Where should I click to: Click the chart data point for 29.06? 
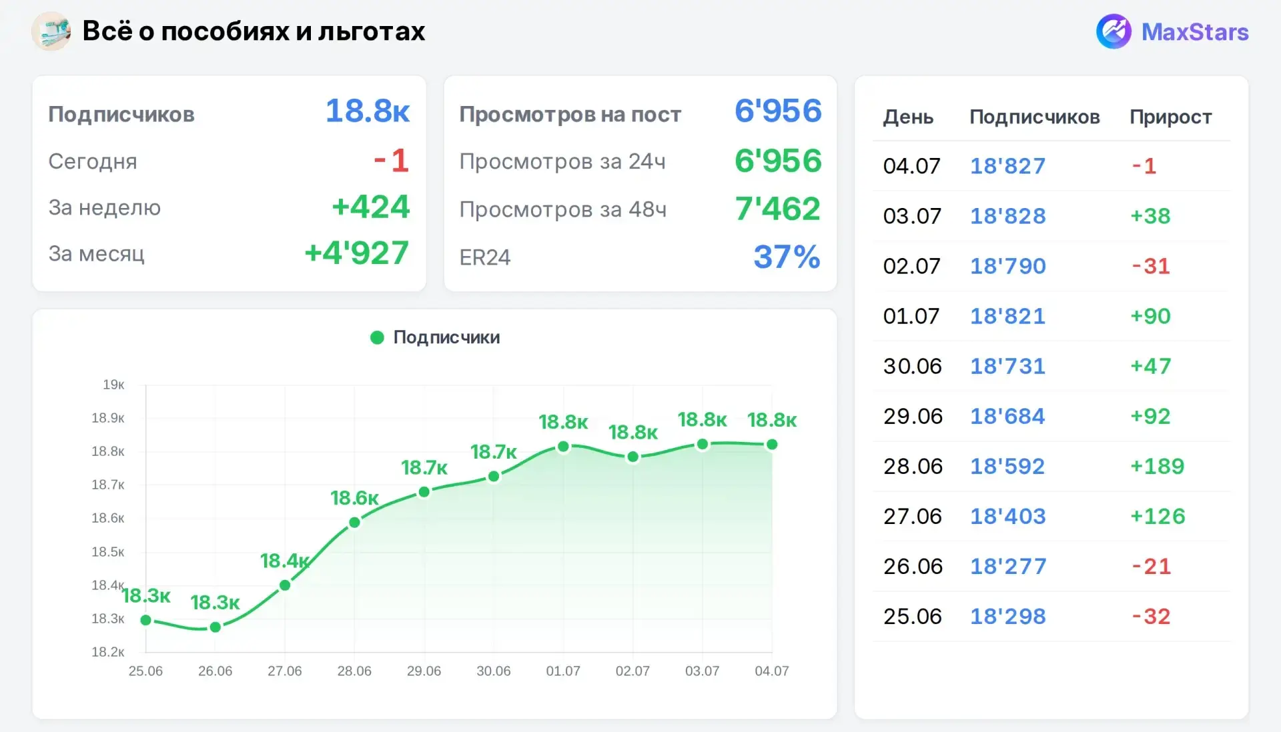424,492
